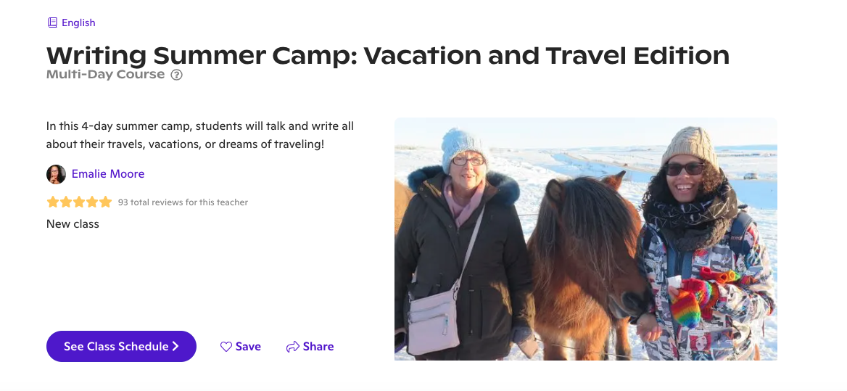Open Emalie Moore's teacher profile link
847x391 pixels.
[x=108, y=174]
